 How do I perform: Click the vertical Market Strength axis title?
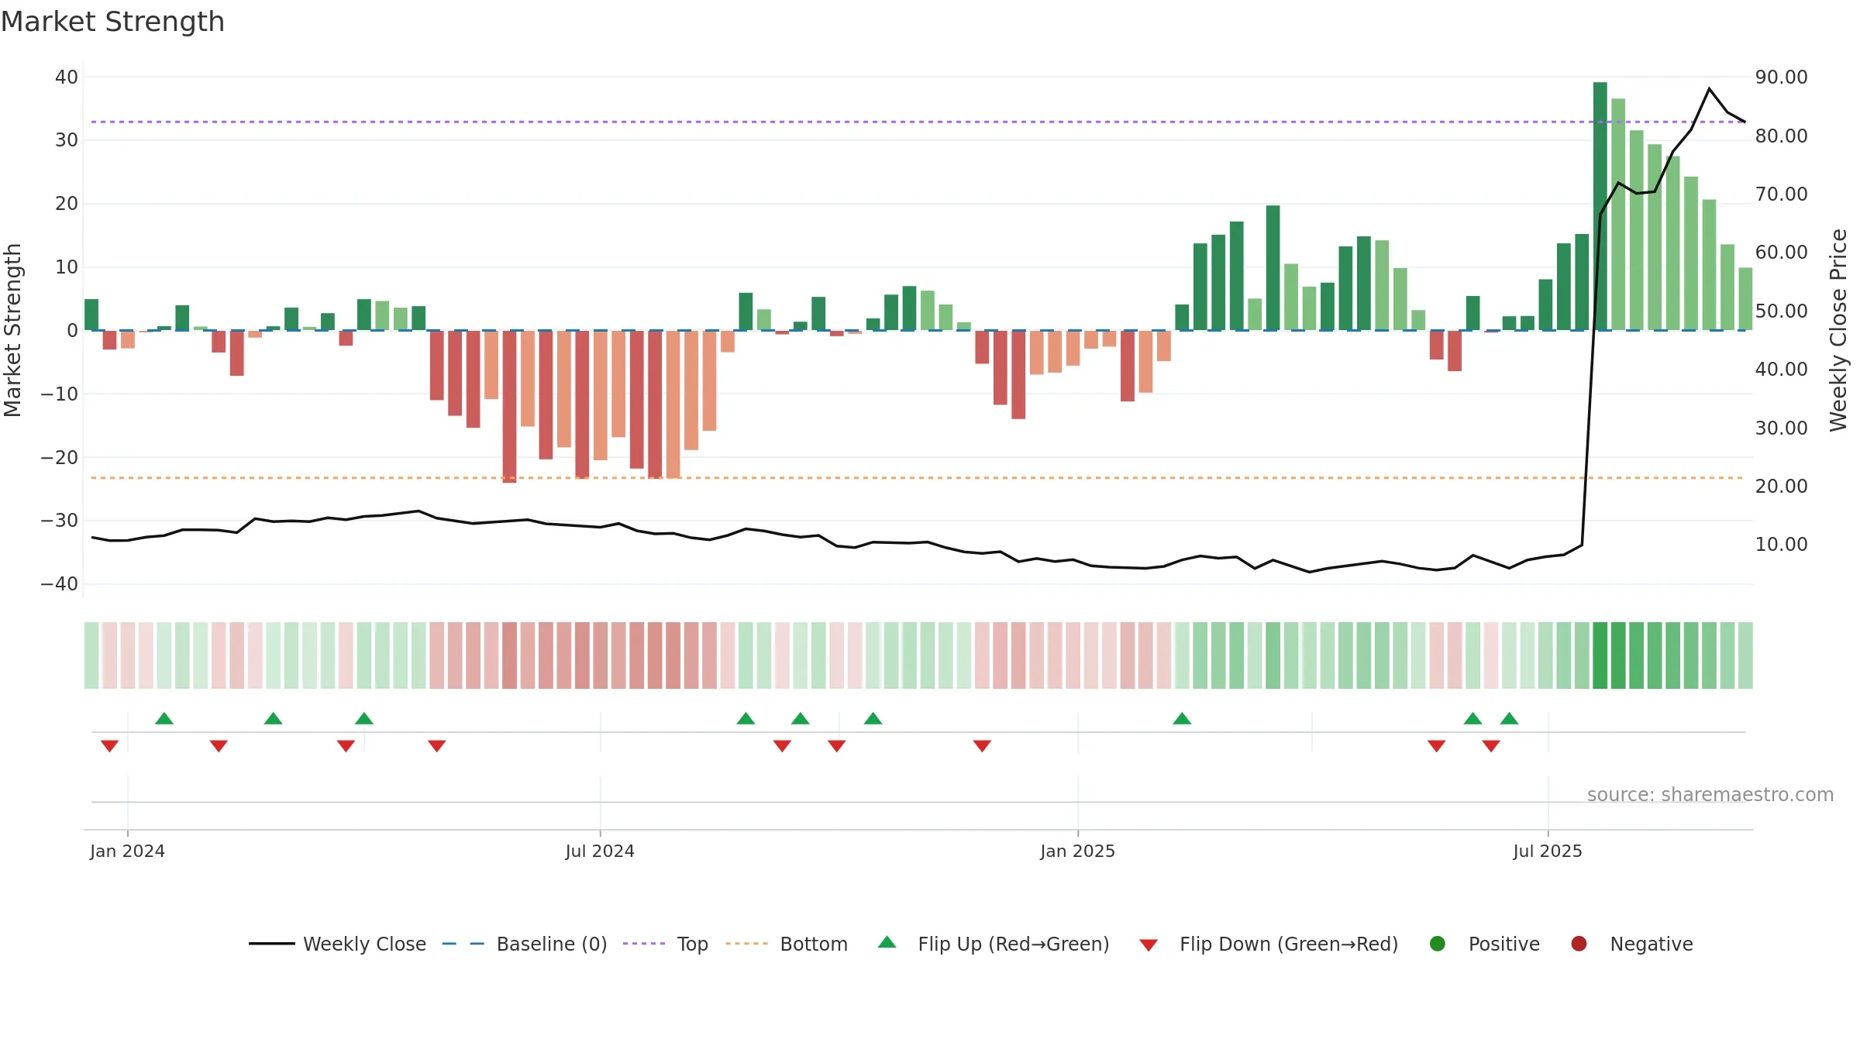pos(12,330)
